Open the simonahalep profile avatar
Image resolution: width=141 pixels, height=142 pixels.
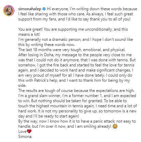click(9, 11)
